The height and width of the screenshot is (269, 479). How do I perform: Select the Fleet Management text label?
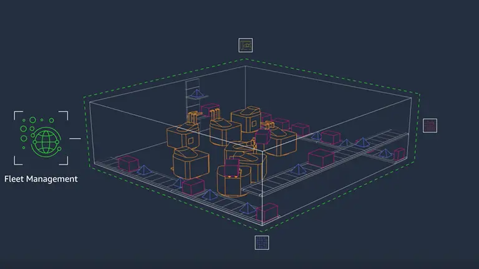[x=41, y=179]
